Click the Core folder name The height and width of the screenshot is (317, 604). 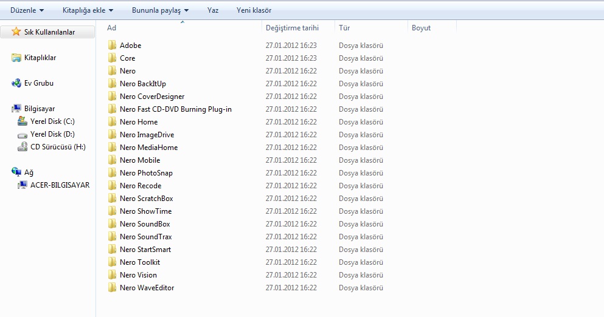tap(128, 58)
